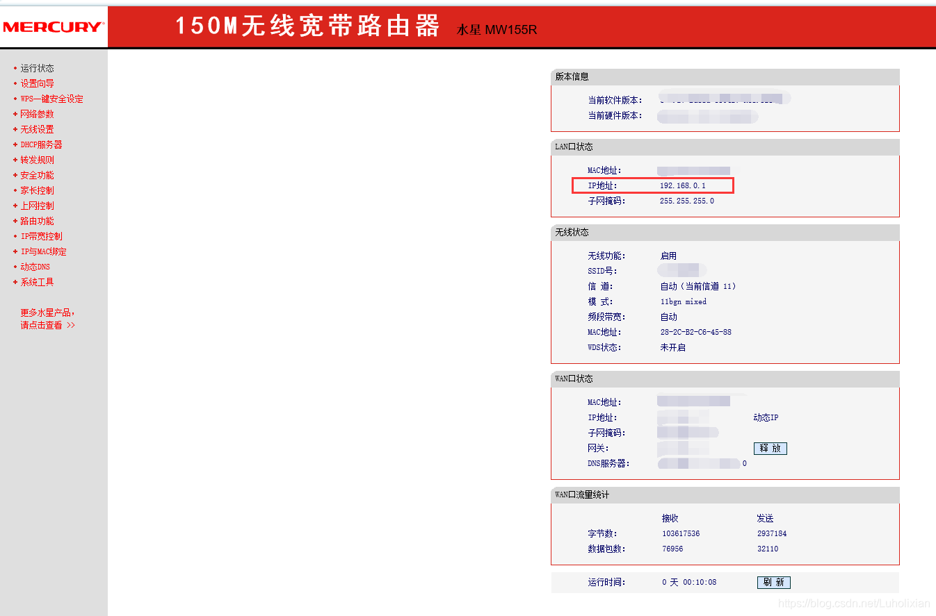This screenshot has width=936, height=616.
Task: Select sent packets value 32110
Action: coord(768,549)
